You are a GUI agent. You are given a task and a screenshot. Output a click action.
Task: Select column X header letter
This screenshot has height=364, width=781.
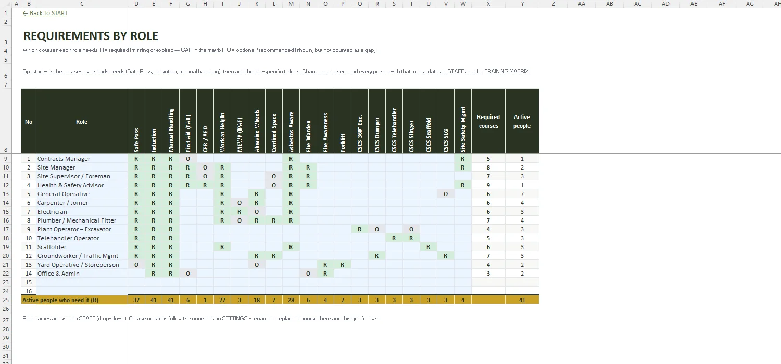[488, 4]
